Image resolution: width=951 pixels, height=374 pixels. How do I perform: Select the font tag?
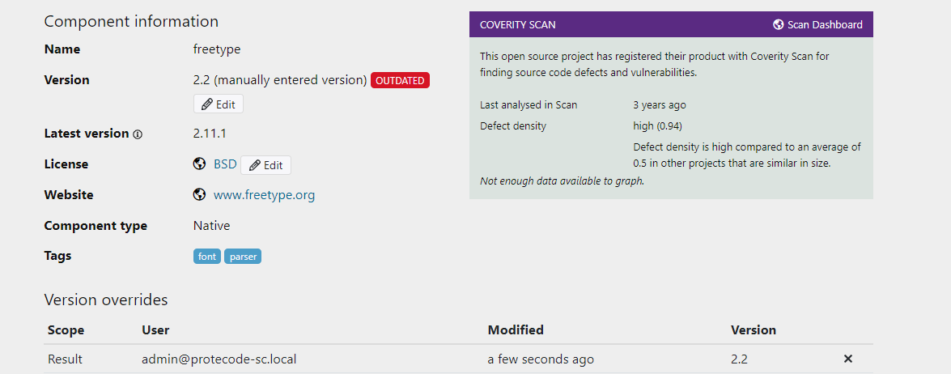click(207, 257)
